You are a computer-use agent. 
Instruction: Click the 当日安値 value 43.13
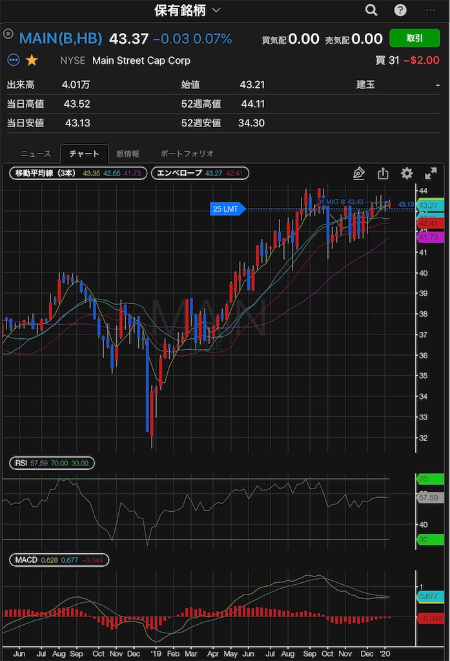click(77, 123)
